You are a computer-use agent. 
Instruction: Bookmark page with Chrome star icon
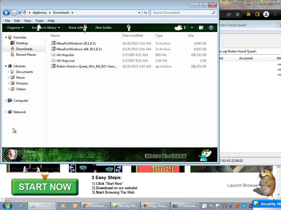238,14
